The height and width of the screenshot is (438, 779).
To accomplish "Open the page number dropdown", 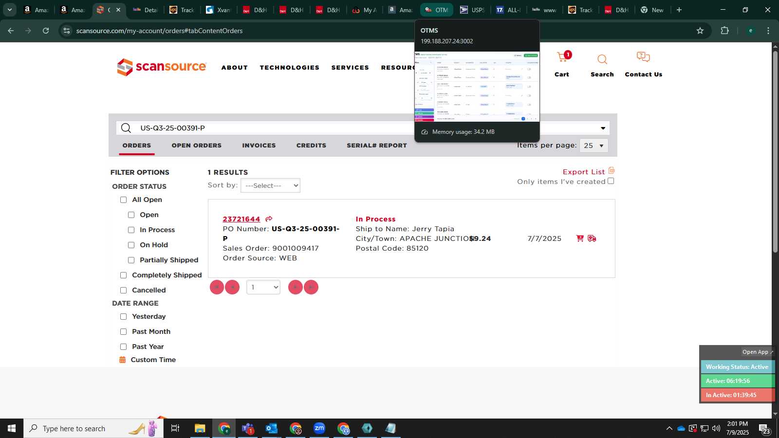I will 263,287.
